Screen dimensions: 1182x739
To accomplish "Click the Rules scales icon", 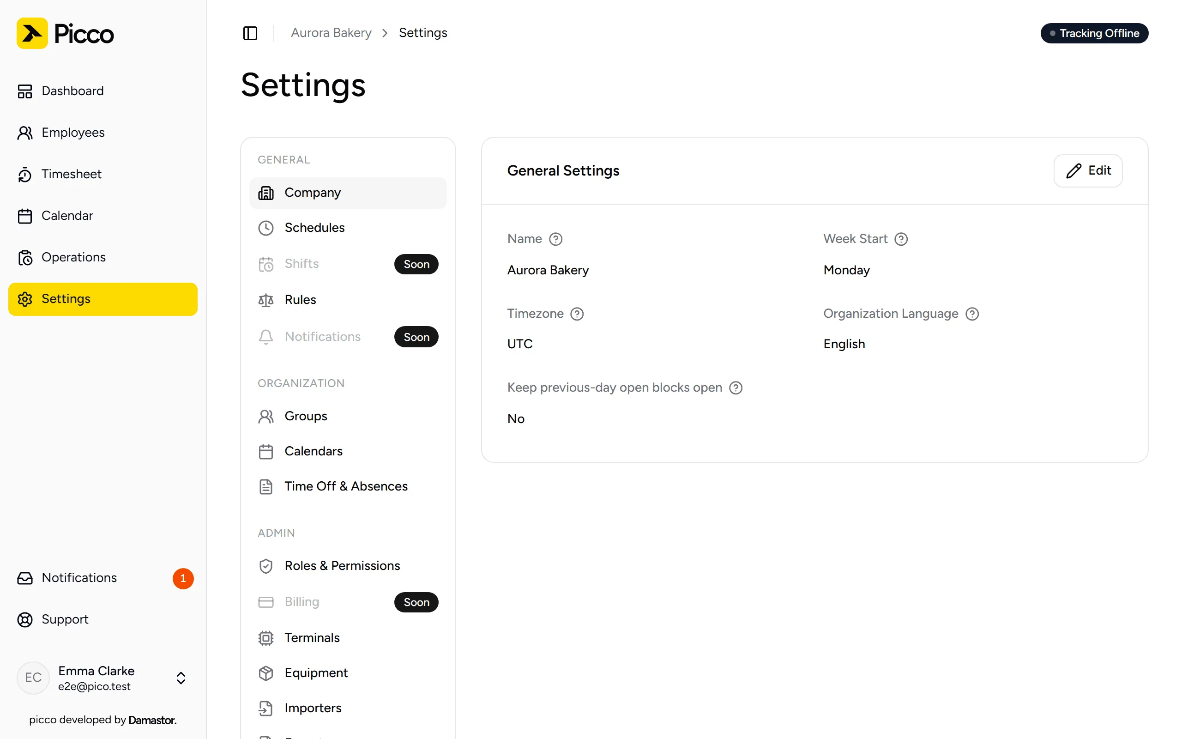I will pos(265,300).
